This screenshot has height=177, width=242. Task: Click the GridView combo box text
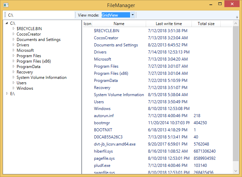pos(116,15)
